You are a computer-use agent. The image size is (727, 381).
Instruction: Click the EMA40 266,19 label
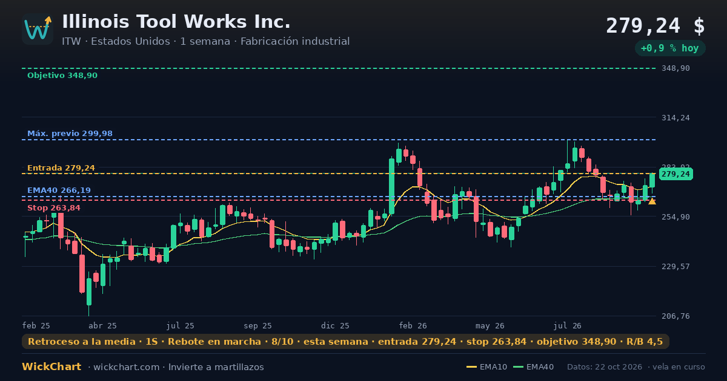click(x=59, y=190)
